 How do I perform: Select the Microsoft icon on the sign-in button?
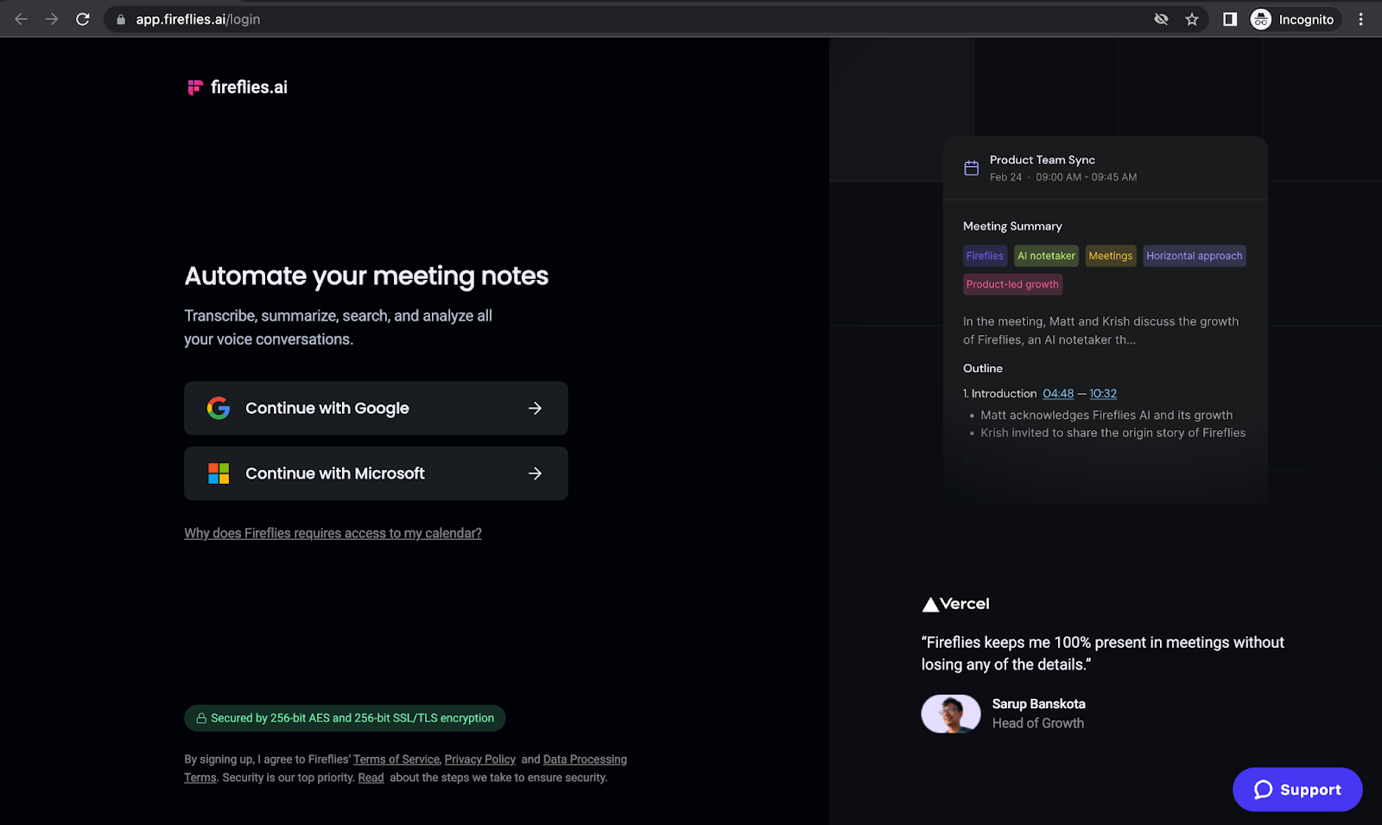point(219,473)
